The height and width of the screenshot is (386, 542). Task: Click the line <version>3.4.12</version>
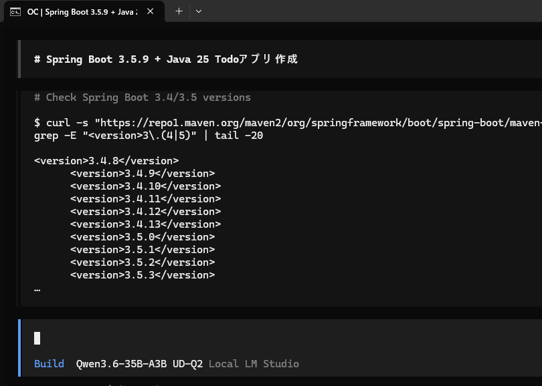[145, 212]
